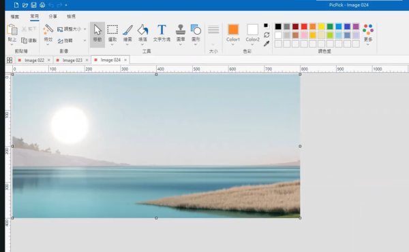Pick the dark red palette swatch
This screenshot has height=252, width=409.
[x=296, y=26]
